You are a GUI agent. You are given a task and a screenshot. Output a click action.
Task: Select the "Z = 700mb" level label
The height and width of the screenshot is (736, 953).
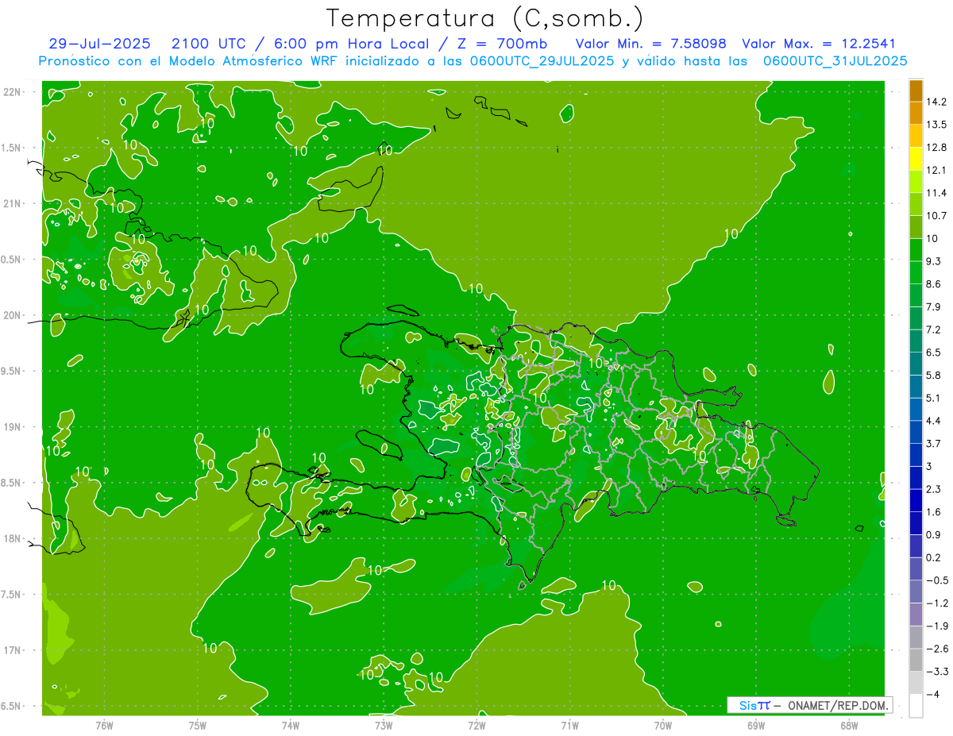pyautogui.click(x=501, y=44)
